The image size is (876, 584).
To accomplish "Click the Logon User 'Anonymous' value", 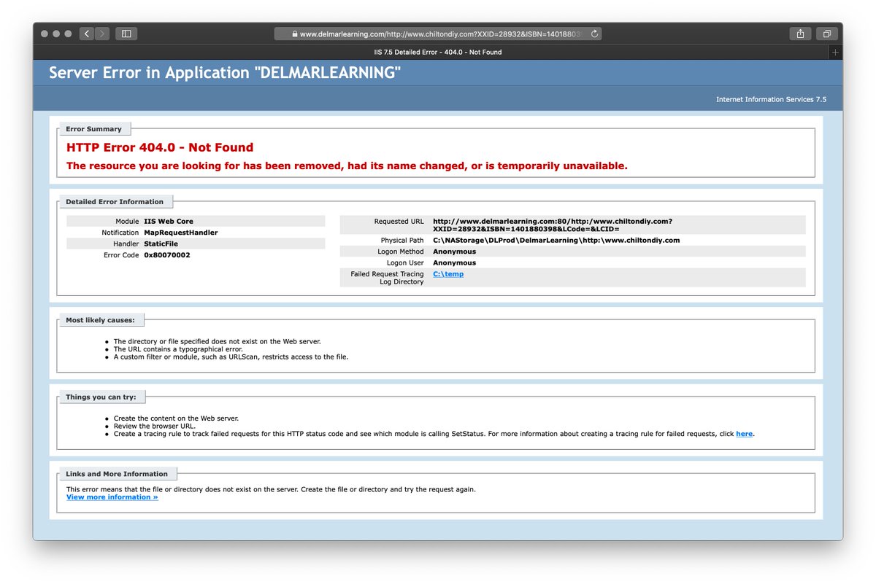I will coord(454,263).
